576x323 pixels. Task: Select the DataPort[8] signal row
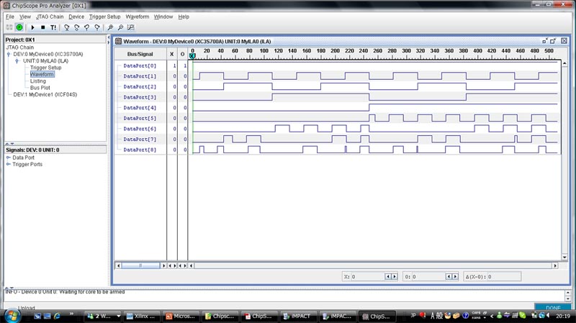(140, 150)
